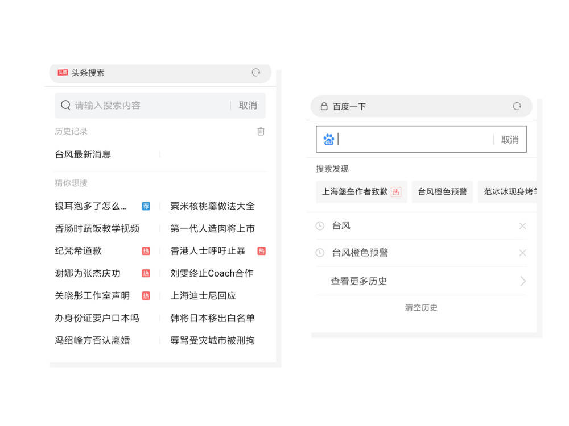Open suggestion 刘雯终止Coach合作
The height and width of the screenshot is (426, 569).
click(x=212, y=273)
